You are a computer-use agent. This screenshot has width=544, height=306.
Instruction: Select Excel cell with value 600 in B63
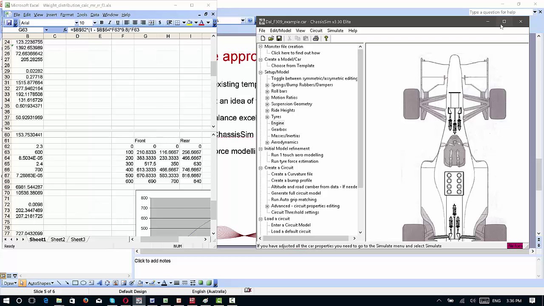point(28,152)
